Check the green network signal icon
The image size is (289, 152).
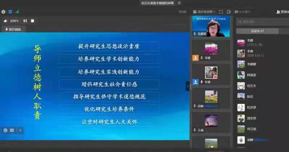point(17,12)
